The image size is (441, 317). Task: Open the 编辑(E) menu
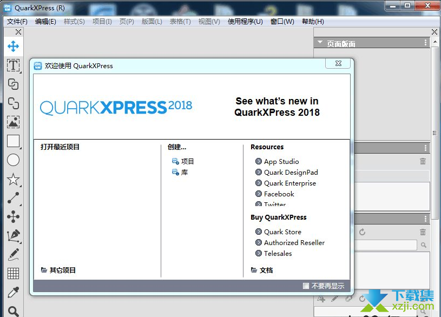tap(45, 22)
